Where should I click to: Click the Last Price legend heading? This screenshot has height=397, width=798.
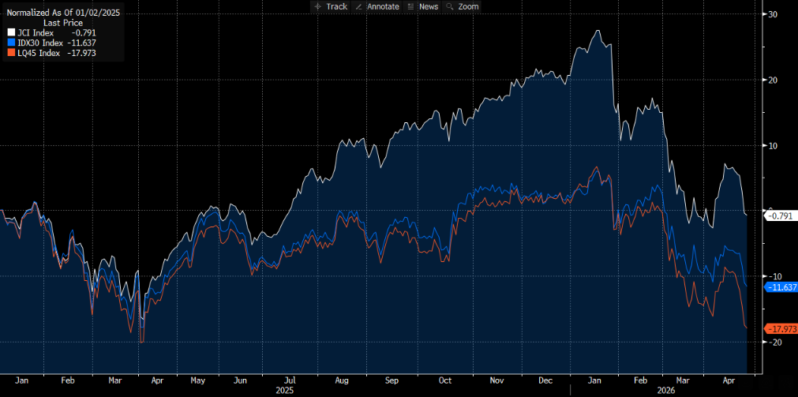[62, 23]
